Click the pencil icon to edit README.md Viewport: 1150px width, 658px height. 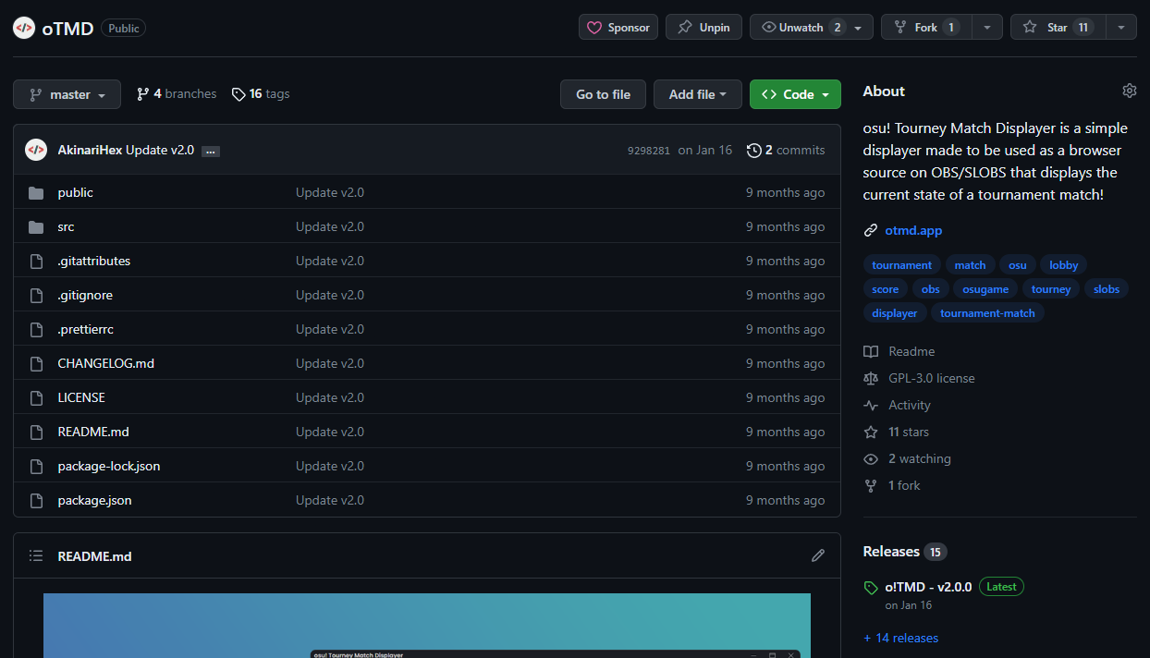pos(818,555)
